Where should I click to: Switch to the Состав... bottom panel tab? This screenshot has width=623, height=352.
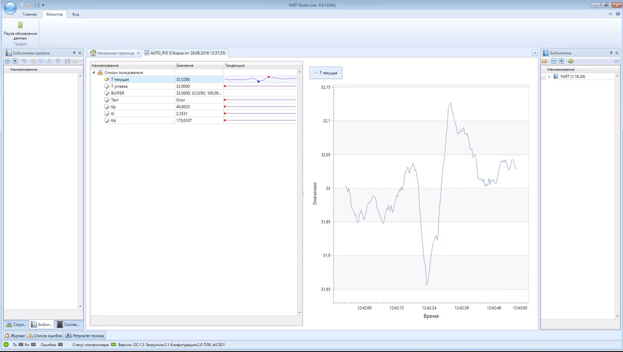(68, 324)
